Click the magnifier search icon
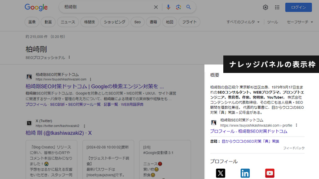 (189, 7)
